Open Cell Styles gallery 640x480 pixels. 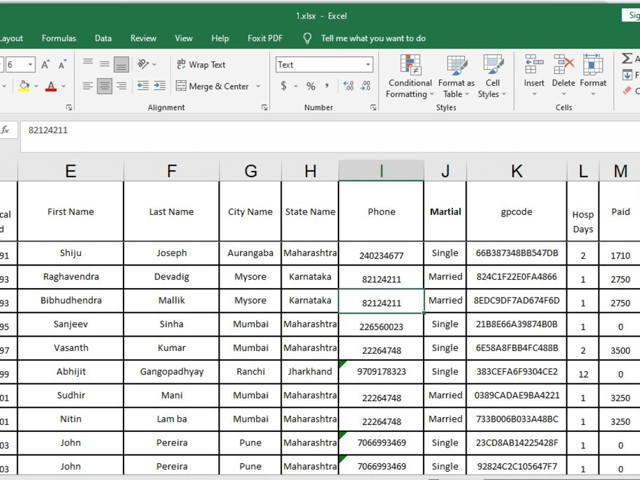[x=493, y=76]
